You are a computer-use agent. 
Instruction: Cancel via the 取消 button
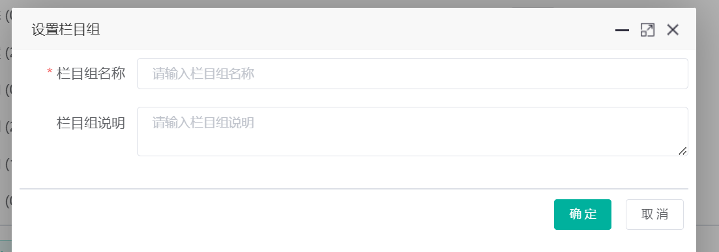tap(654, 214)
